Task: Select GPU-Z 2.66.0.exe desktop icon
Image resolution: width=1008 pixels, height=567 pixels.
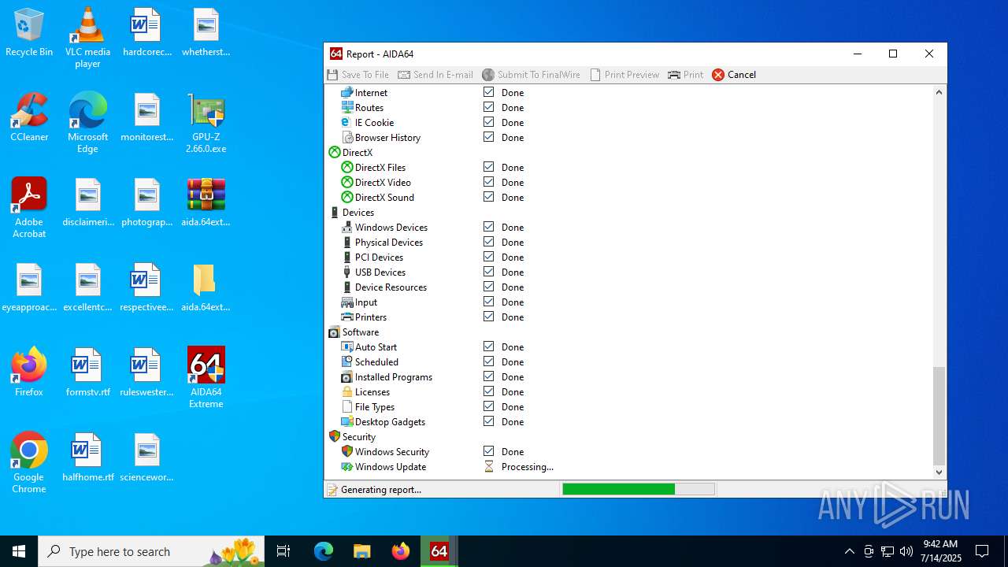Action: coord(206,124)
